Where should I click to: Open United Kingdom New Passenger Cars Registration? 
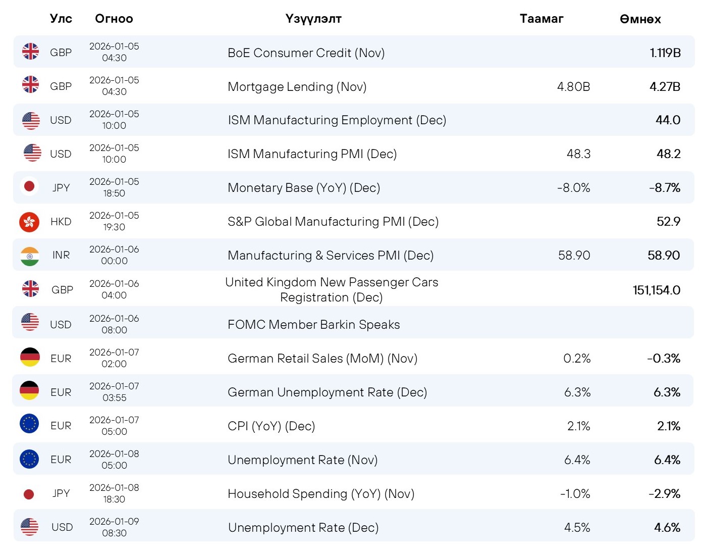coord(332,290)
